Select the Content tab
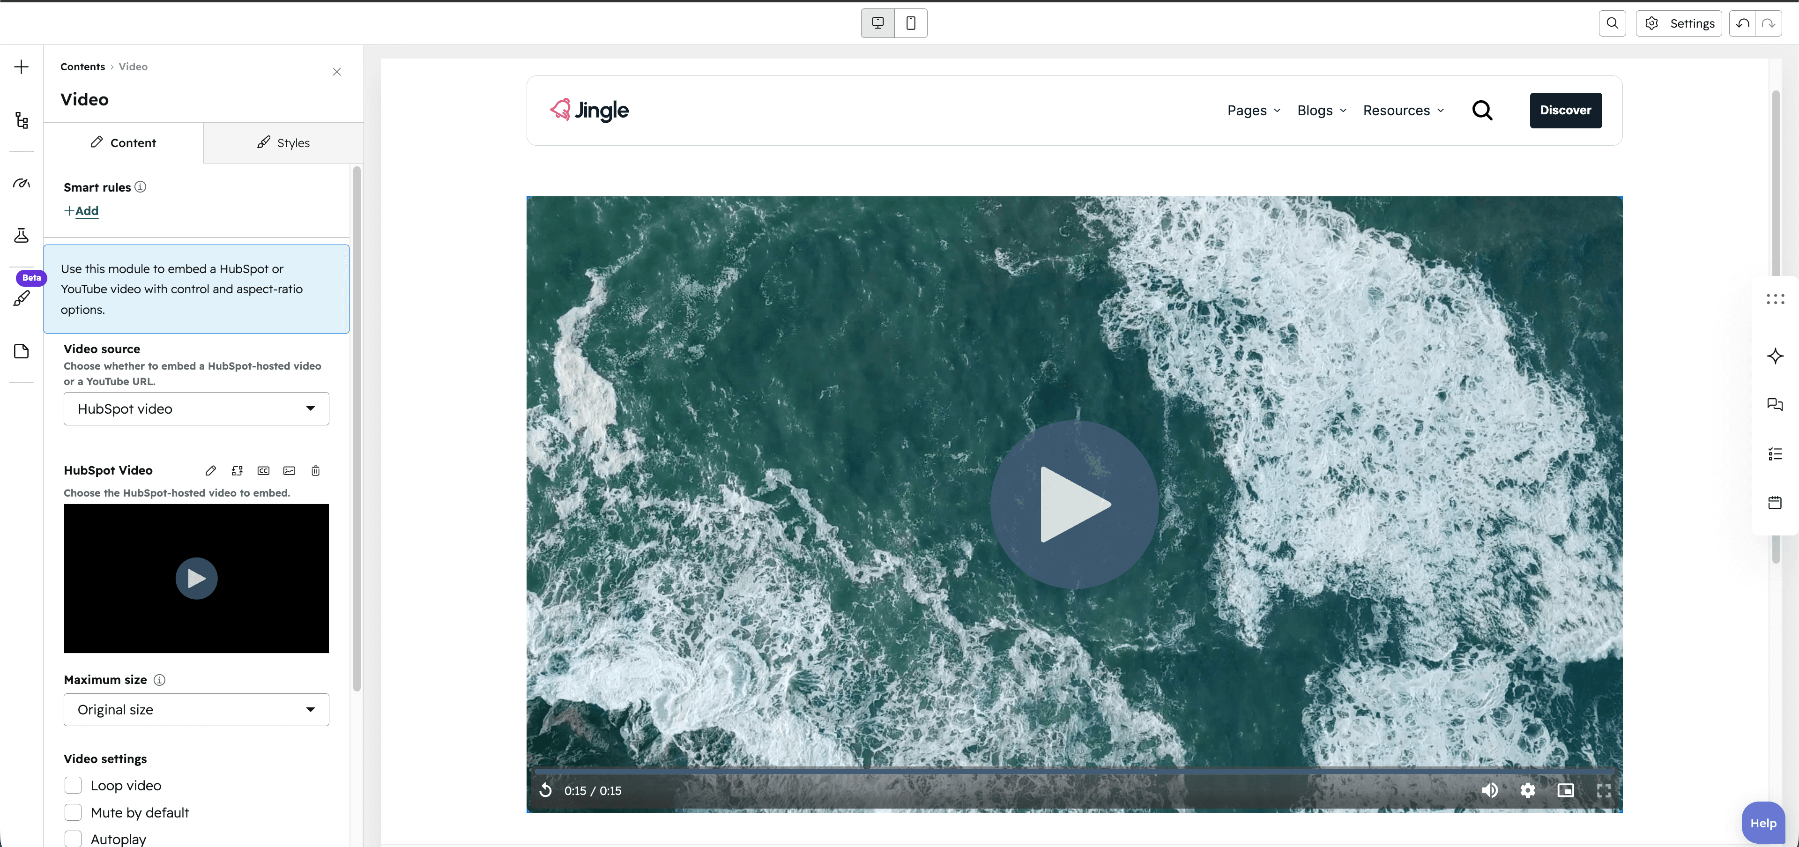Image resolution: width=1799 pixels, height=847 pixels. pyautogui.click(x=124, y=142)
